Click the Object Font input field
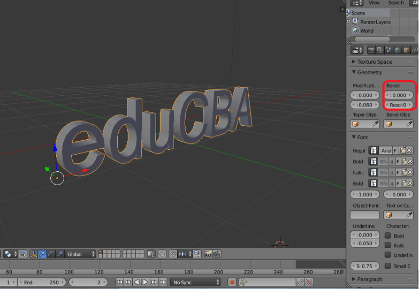The width and height of the screenshot is (419, 289). point(365,215)
